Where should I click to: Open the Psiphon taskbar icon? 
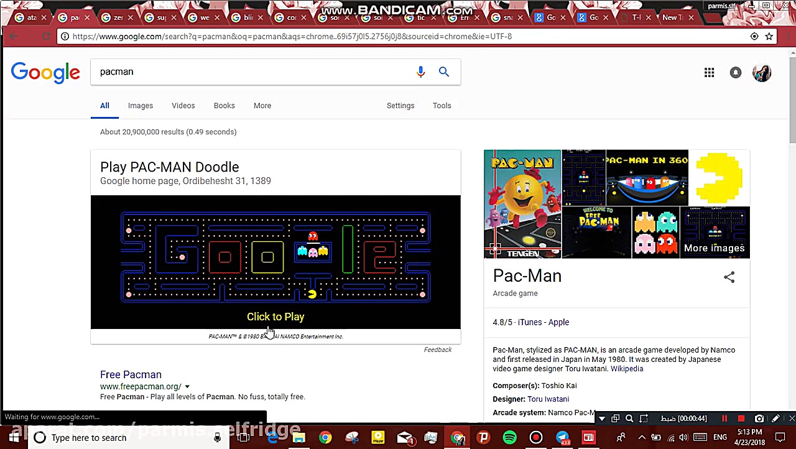[x=483, y=438]
